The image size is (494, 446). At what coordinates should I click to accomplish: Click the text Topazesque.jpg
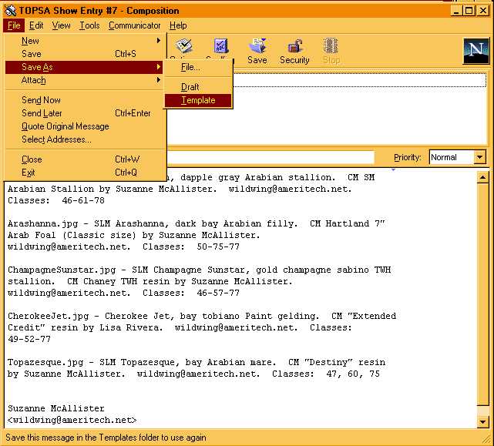click(x=45, y=363)
